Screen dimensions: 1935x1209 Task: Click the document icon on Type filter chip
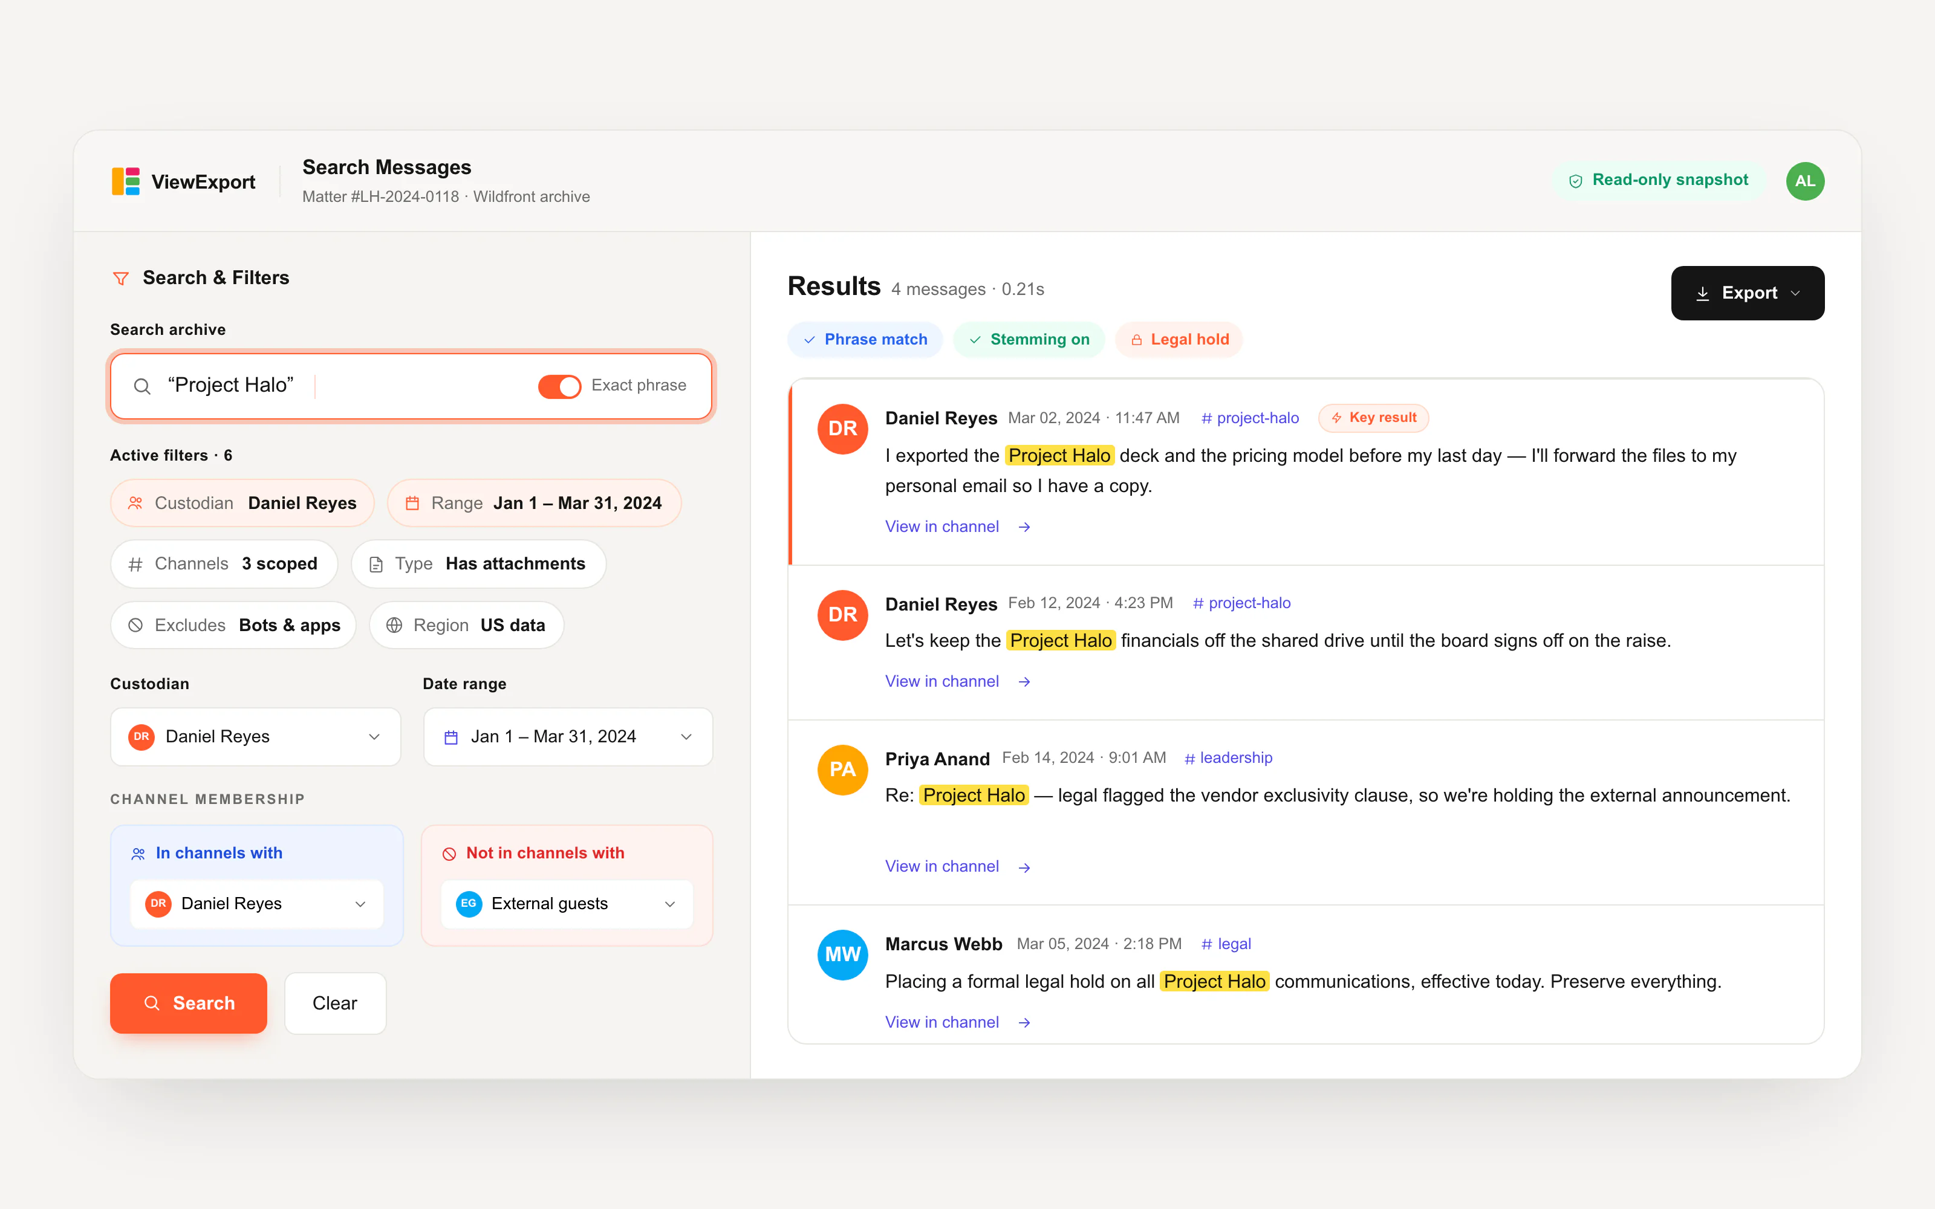coord(376,565)
